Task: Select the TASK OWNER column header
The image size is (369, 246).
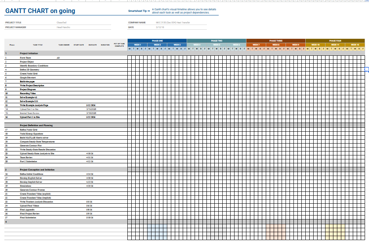Action: (x=64, y=45)
